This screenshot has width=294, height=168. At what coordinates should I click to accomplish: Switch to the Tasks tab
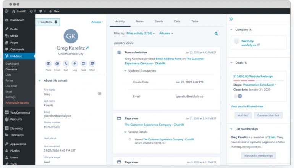[x=195, y=21]
